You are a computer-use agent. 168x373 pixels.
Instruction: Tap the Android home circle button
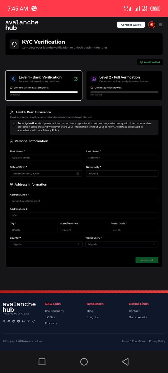pos(84,361)
